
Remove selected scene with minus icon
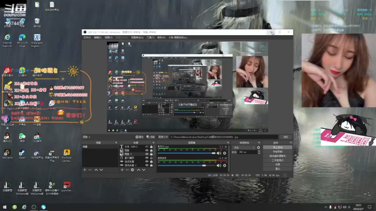(90, 170)
